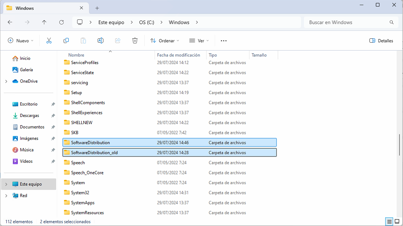Image resolution: width=403 pixels, height=226 pixels.
Task: Click the Copy icon in toolbar
Action: click(66, 41)
